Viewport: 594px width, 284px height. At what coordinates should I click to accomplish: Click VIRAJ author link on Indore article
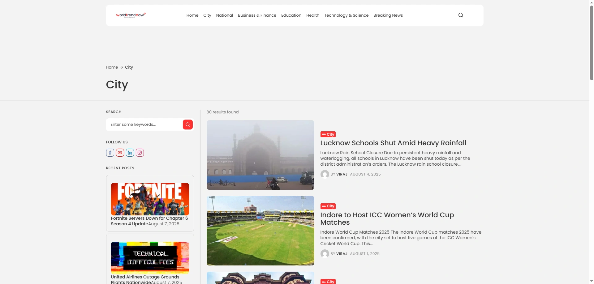tap(342, 254)
